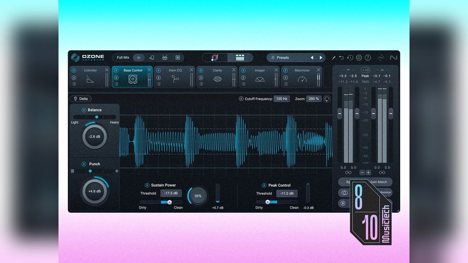Screen dimensions: 468x263
Task: Open Maximizer module preset list
Action: click(x=286, y=84)
